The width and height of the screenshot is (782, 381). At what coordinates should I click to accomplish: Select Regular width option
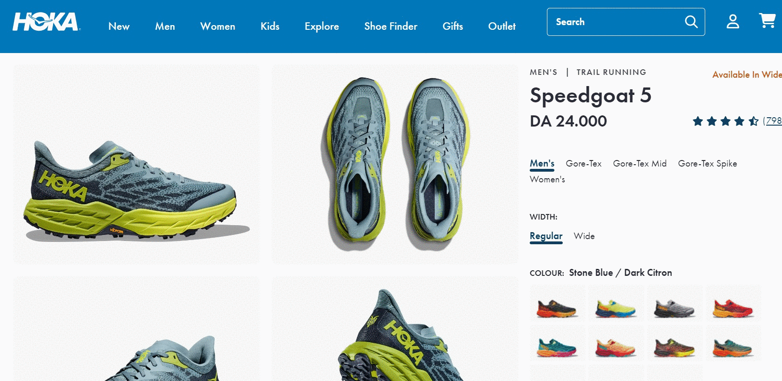[x=546, y=236]
